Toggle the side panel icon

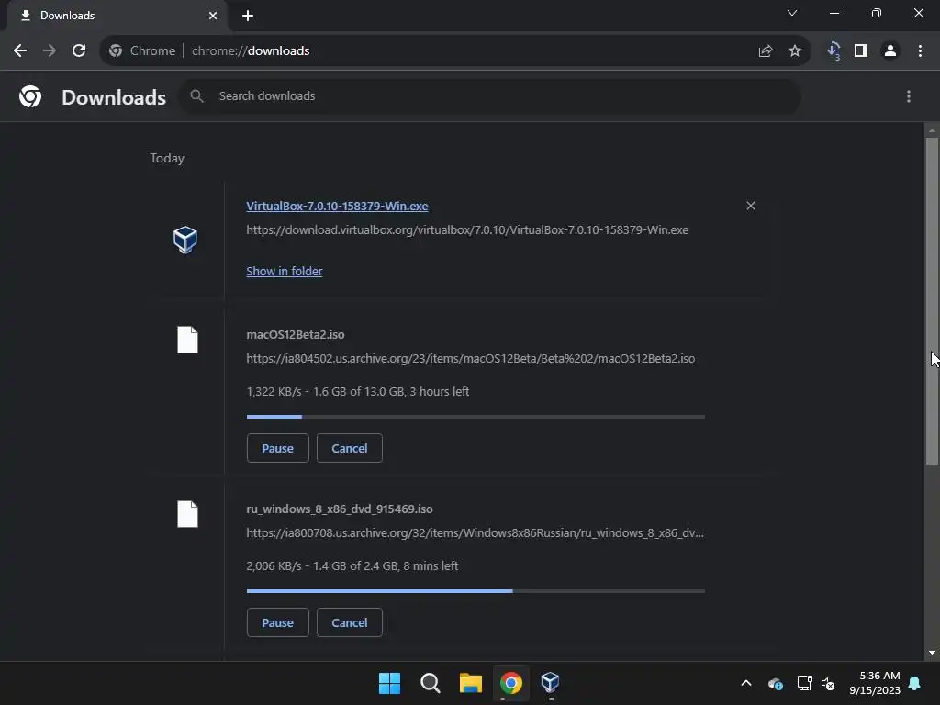point(861,51)
